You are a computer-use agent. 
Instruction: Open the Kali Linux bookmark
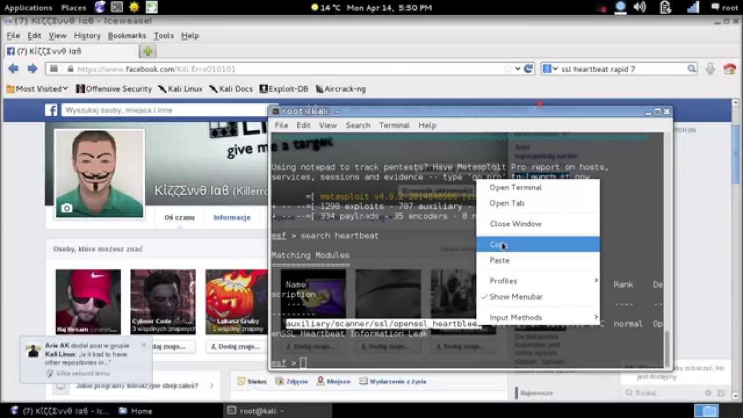pyautogui.click(x=180, y=89)
